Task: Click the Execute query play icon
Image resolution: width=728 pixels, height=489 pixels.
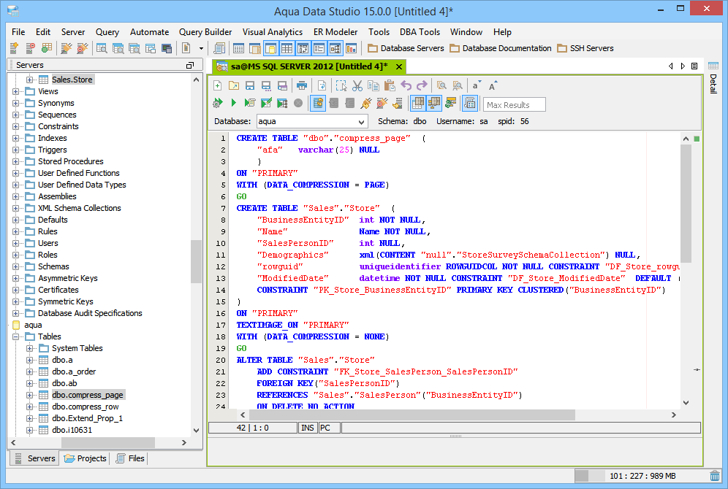Action: point(234,104)
